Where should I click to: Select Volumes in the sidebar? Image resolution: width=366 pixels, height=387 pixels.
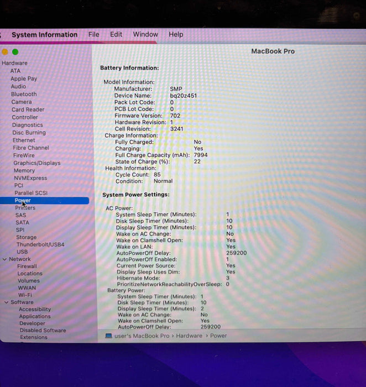point(29,281)
